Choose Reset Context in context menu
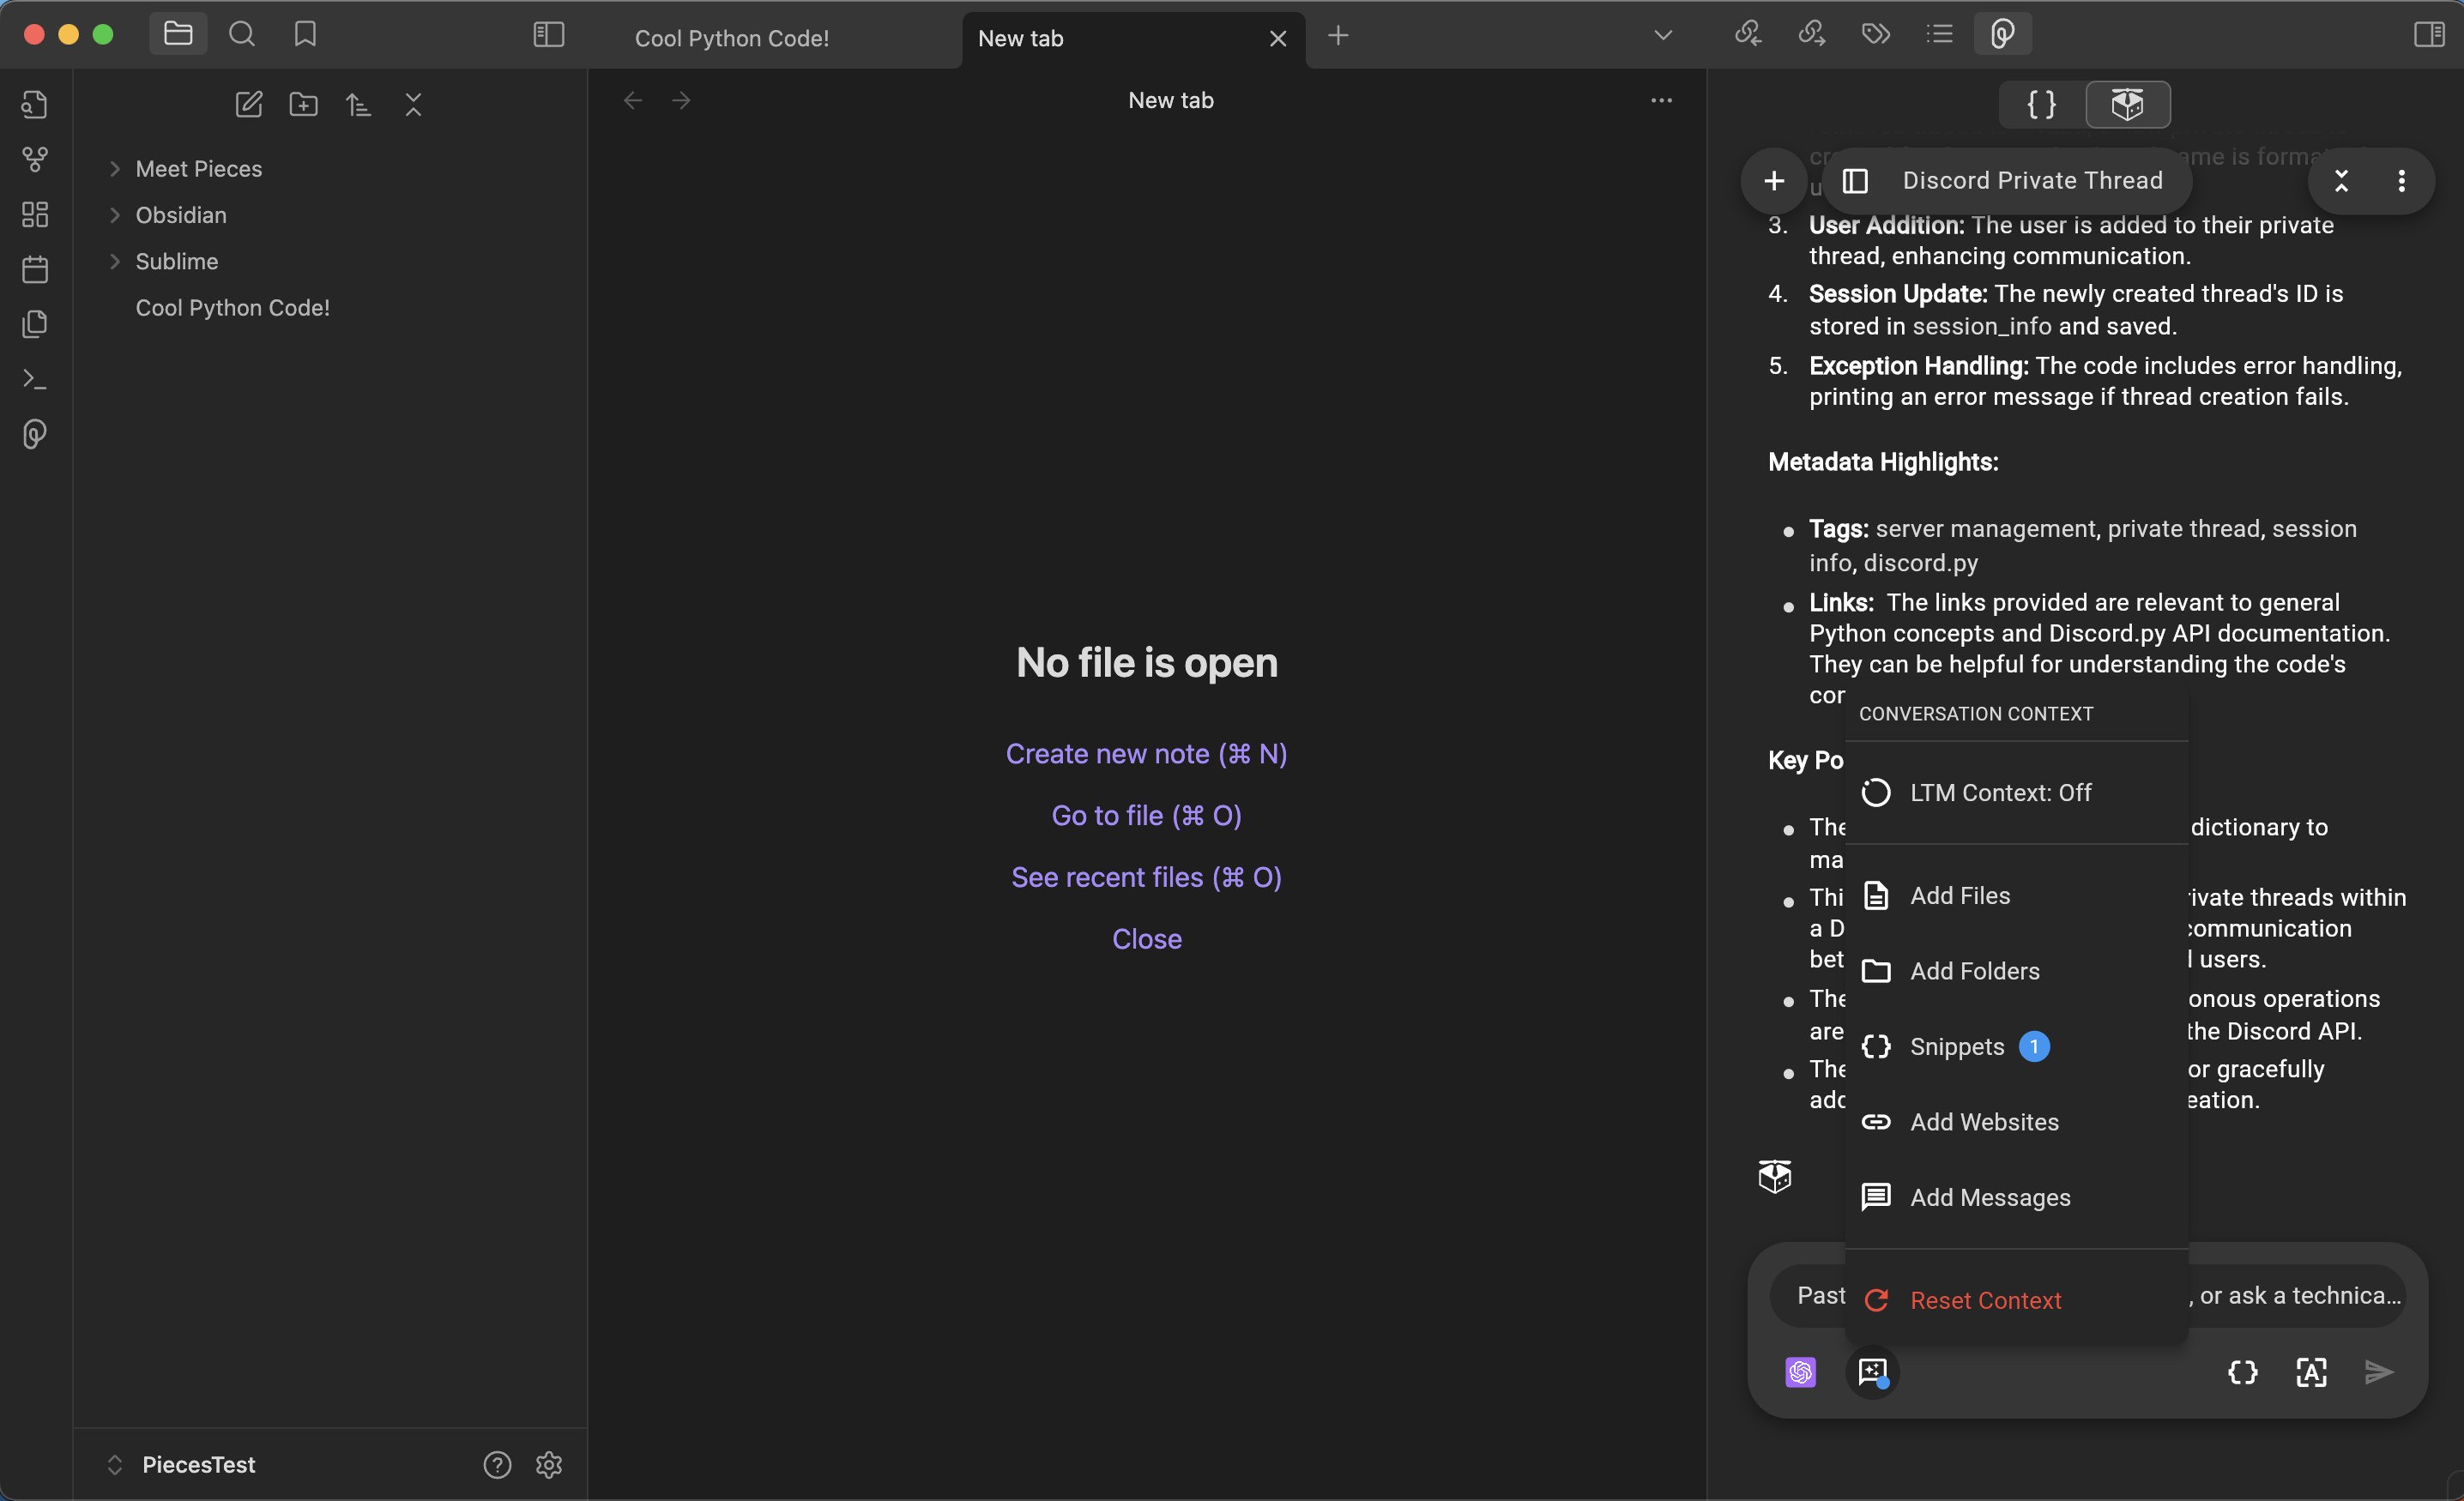 click(x=2017, y=1301)
